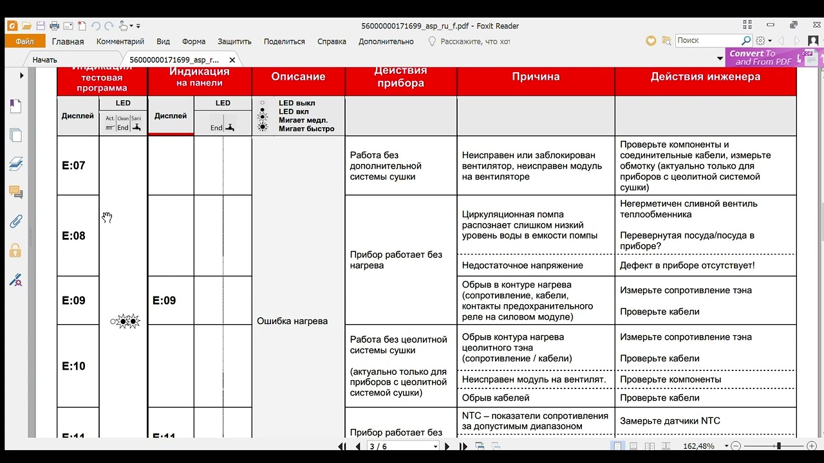Save the document using the diskette icon

(41, 26)
